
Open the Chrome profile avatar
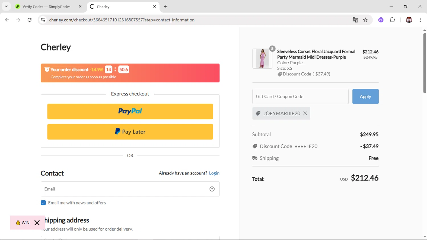[409, 20]
